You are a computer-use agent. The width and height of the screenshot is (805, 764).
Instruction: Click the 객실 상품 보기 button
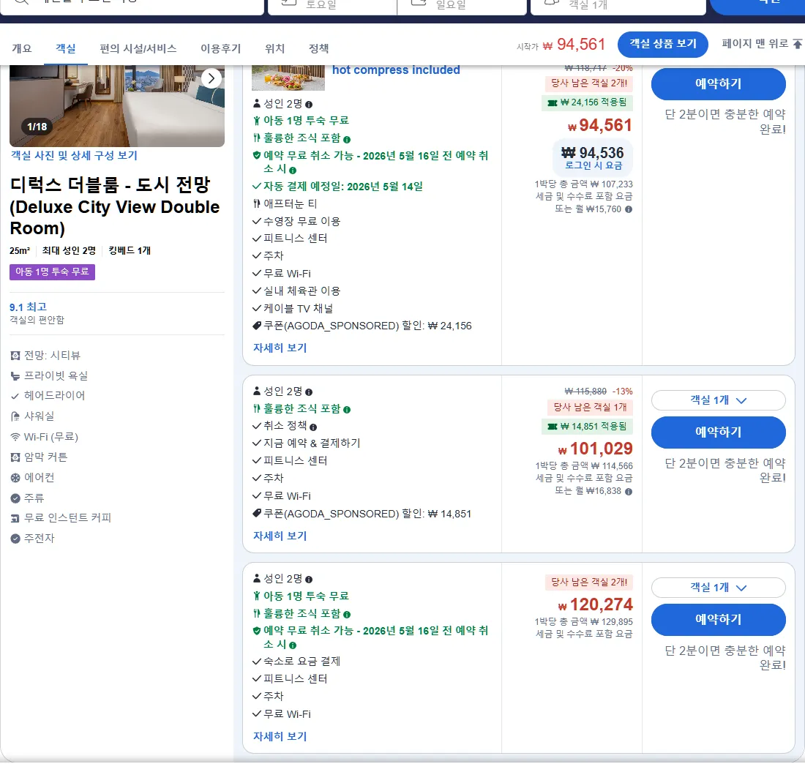pos(663,44)
